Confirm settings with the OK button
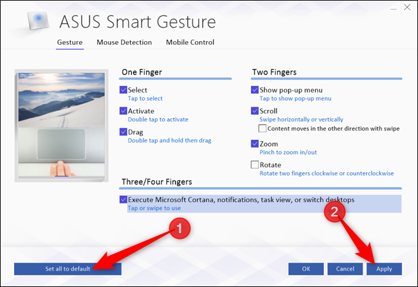 (x=306, y=269)
